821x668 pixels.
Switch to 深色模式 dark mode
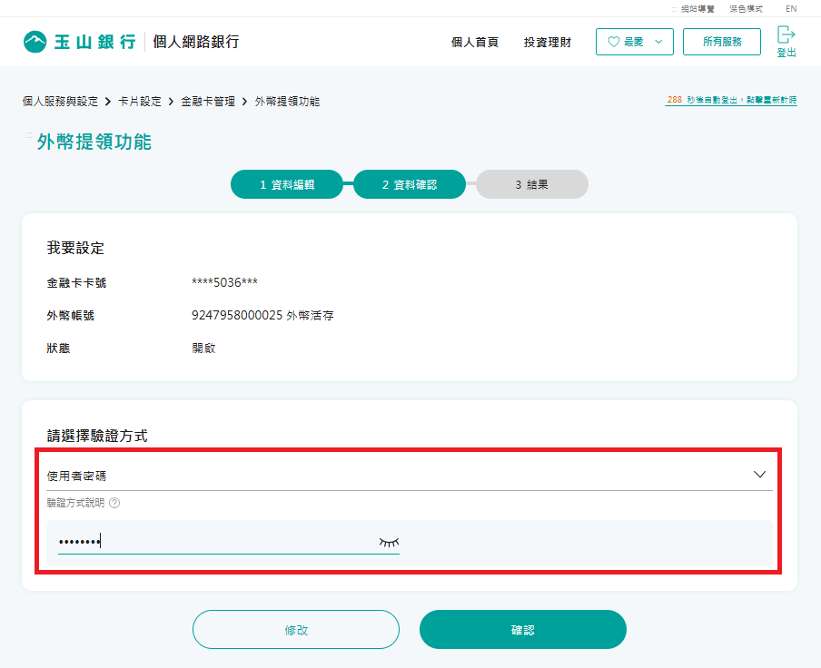(x=747, y=9)
